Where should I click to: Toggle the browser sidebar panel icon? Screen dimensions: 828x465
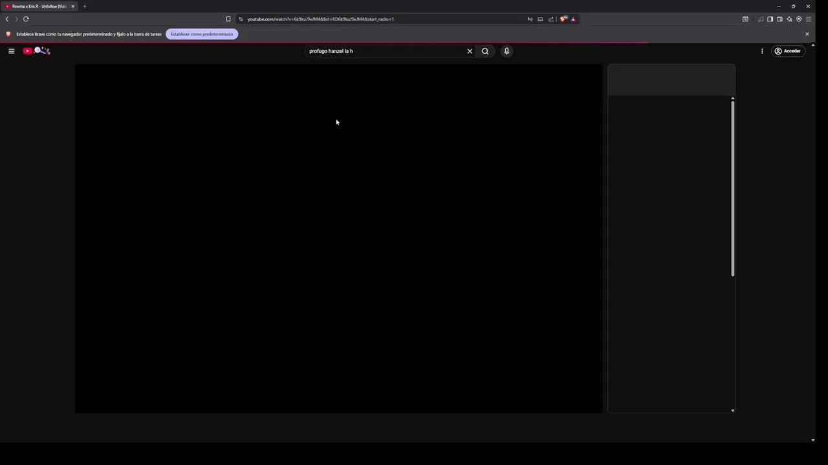click(x=770, y=19)
